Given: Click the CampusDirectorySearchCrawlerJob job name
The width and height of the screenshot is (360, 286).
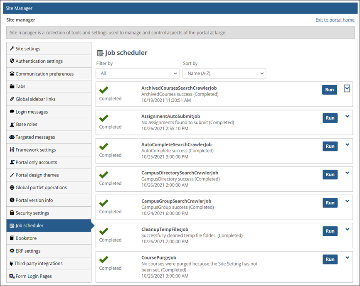Looking at the screenshot, I should (x=180, y=173).
